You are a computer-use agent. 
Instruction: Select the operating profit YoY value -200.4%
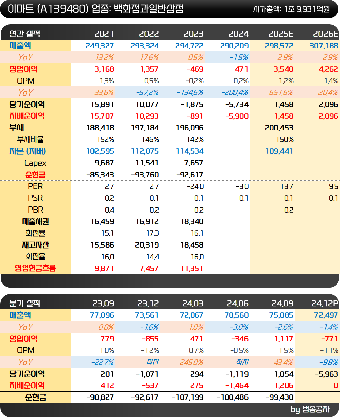(235, 92)
